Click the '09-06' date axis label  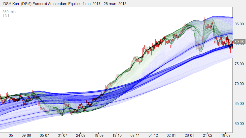(x=26, y=135)
